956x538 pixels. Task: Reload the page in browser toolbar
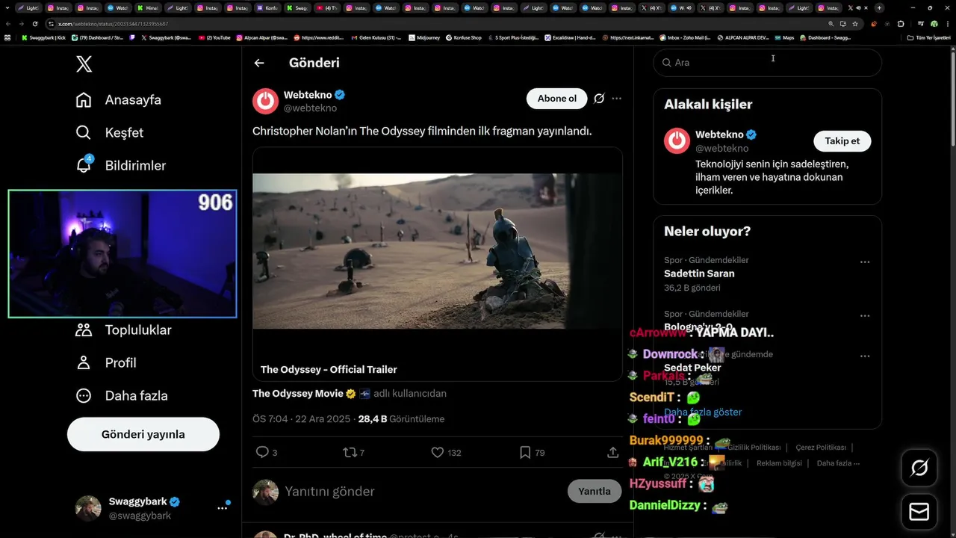35,24
